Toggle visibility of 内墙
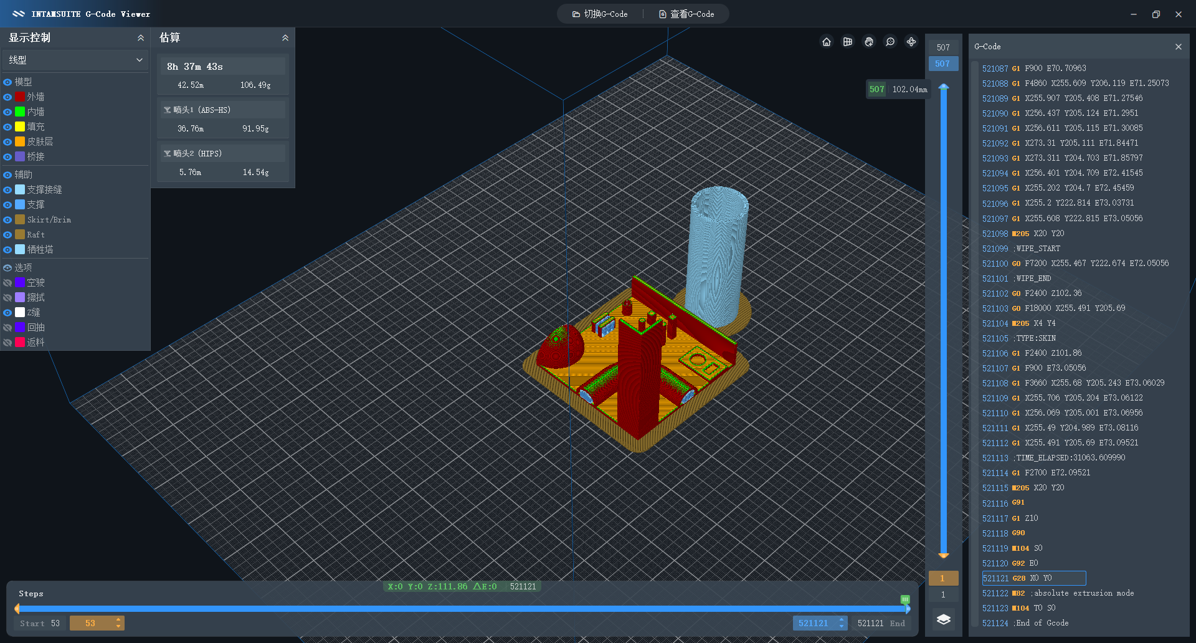The image size is (1196, 643). 7,112
